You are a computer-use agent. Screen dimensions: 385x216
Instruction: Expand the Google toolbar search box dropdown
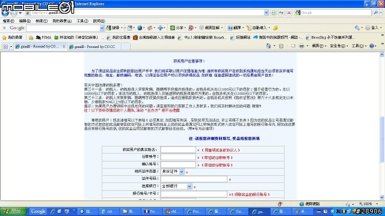tap(102, 28)
